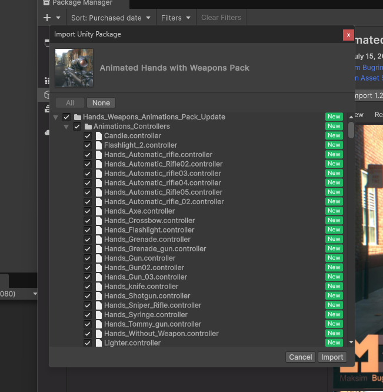Click the plus add package icon

(x=47, y=18)
